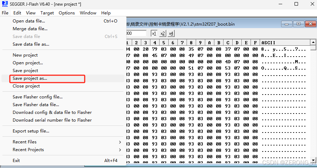Open the View menu
The height and width of the screenshot is (168, 317).
[x=31, y=13]
